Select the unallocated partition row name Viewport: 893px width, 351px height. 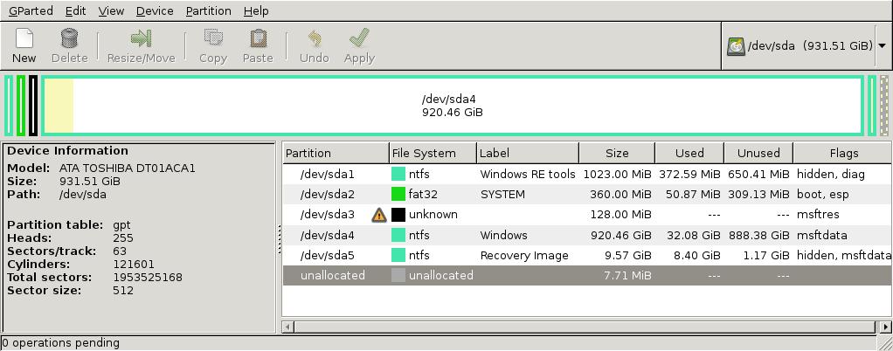point(333,275)
